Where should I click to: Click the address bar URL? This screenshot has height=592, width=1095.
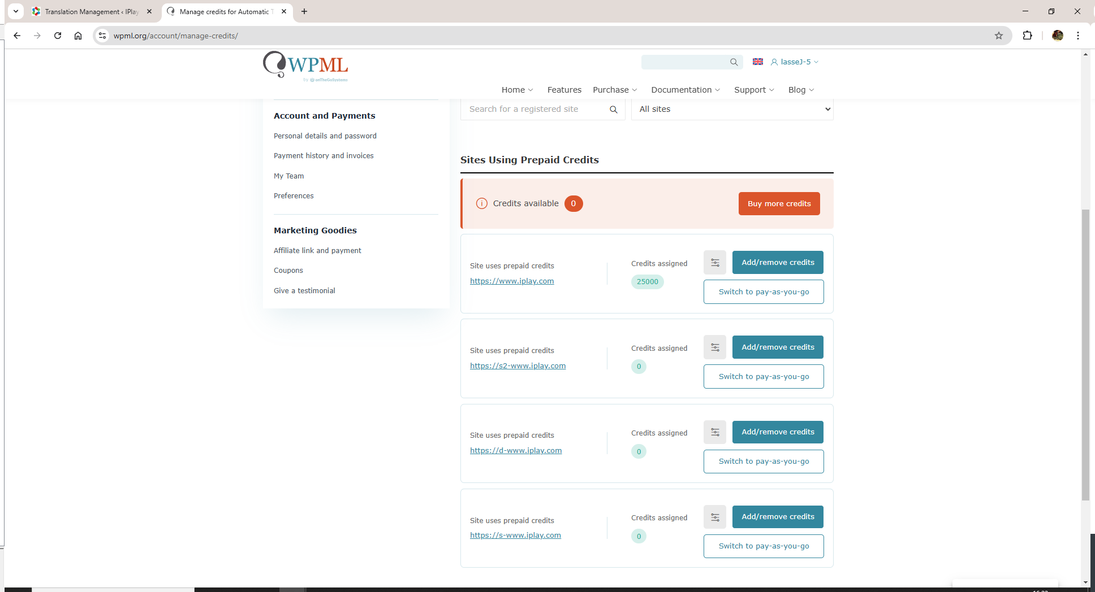[x=175, y=36]
